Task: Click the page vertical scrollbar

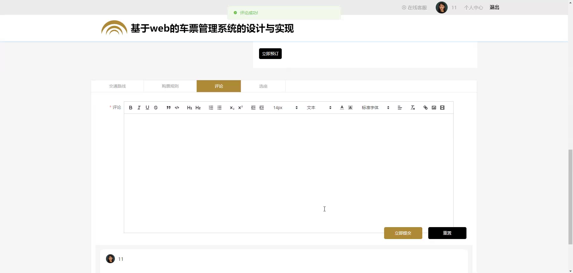Action: (570, 197)
